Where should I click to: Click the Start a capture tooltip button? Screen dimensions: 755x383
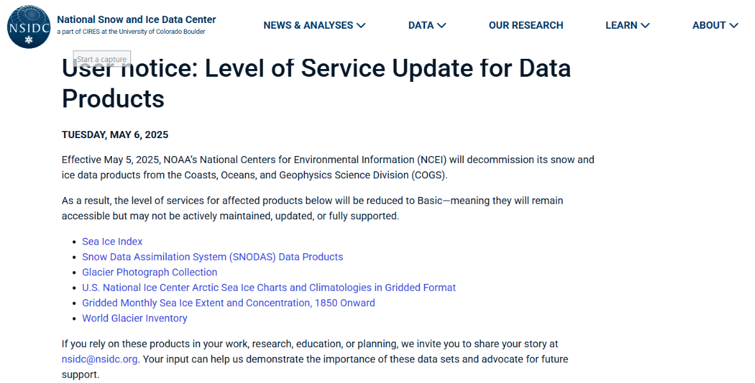(102, 59)
